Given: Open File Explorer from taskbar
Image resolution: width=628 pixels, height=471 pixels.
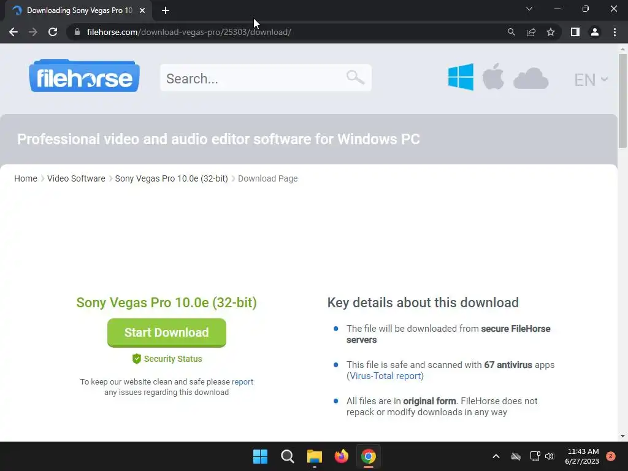Looking at the screenshot, I should tap(315, 456).
